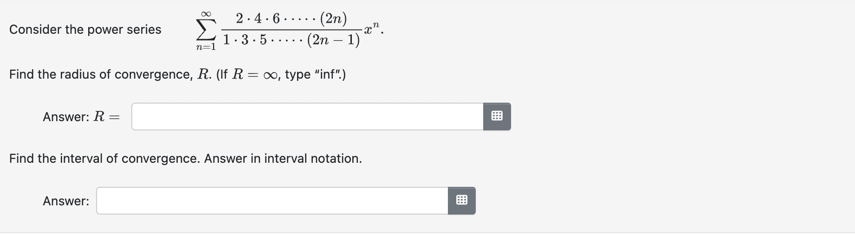The image size is (855, 234).
Task: Click the R = ∞ expression in the hint
Action: pos(254,74)
